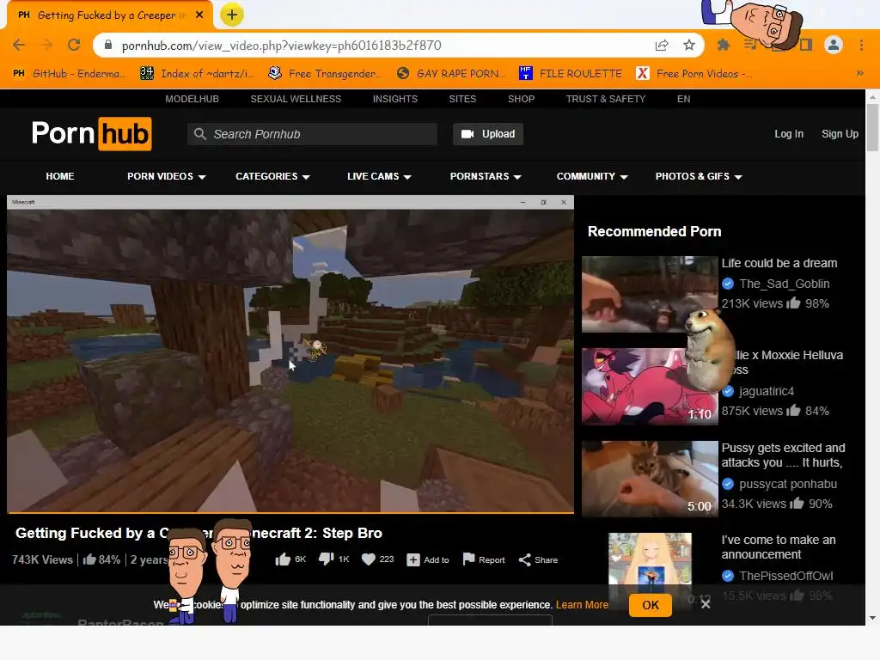This screenshot has width=880, height=660.
Task: Show hidden bookmarks overflow chevron
Action: pos(859,73)
